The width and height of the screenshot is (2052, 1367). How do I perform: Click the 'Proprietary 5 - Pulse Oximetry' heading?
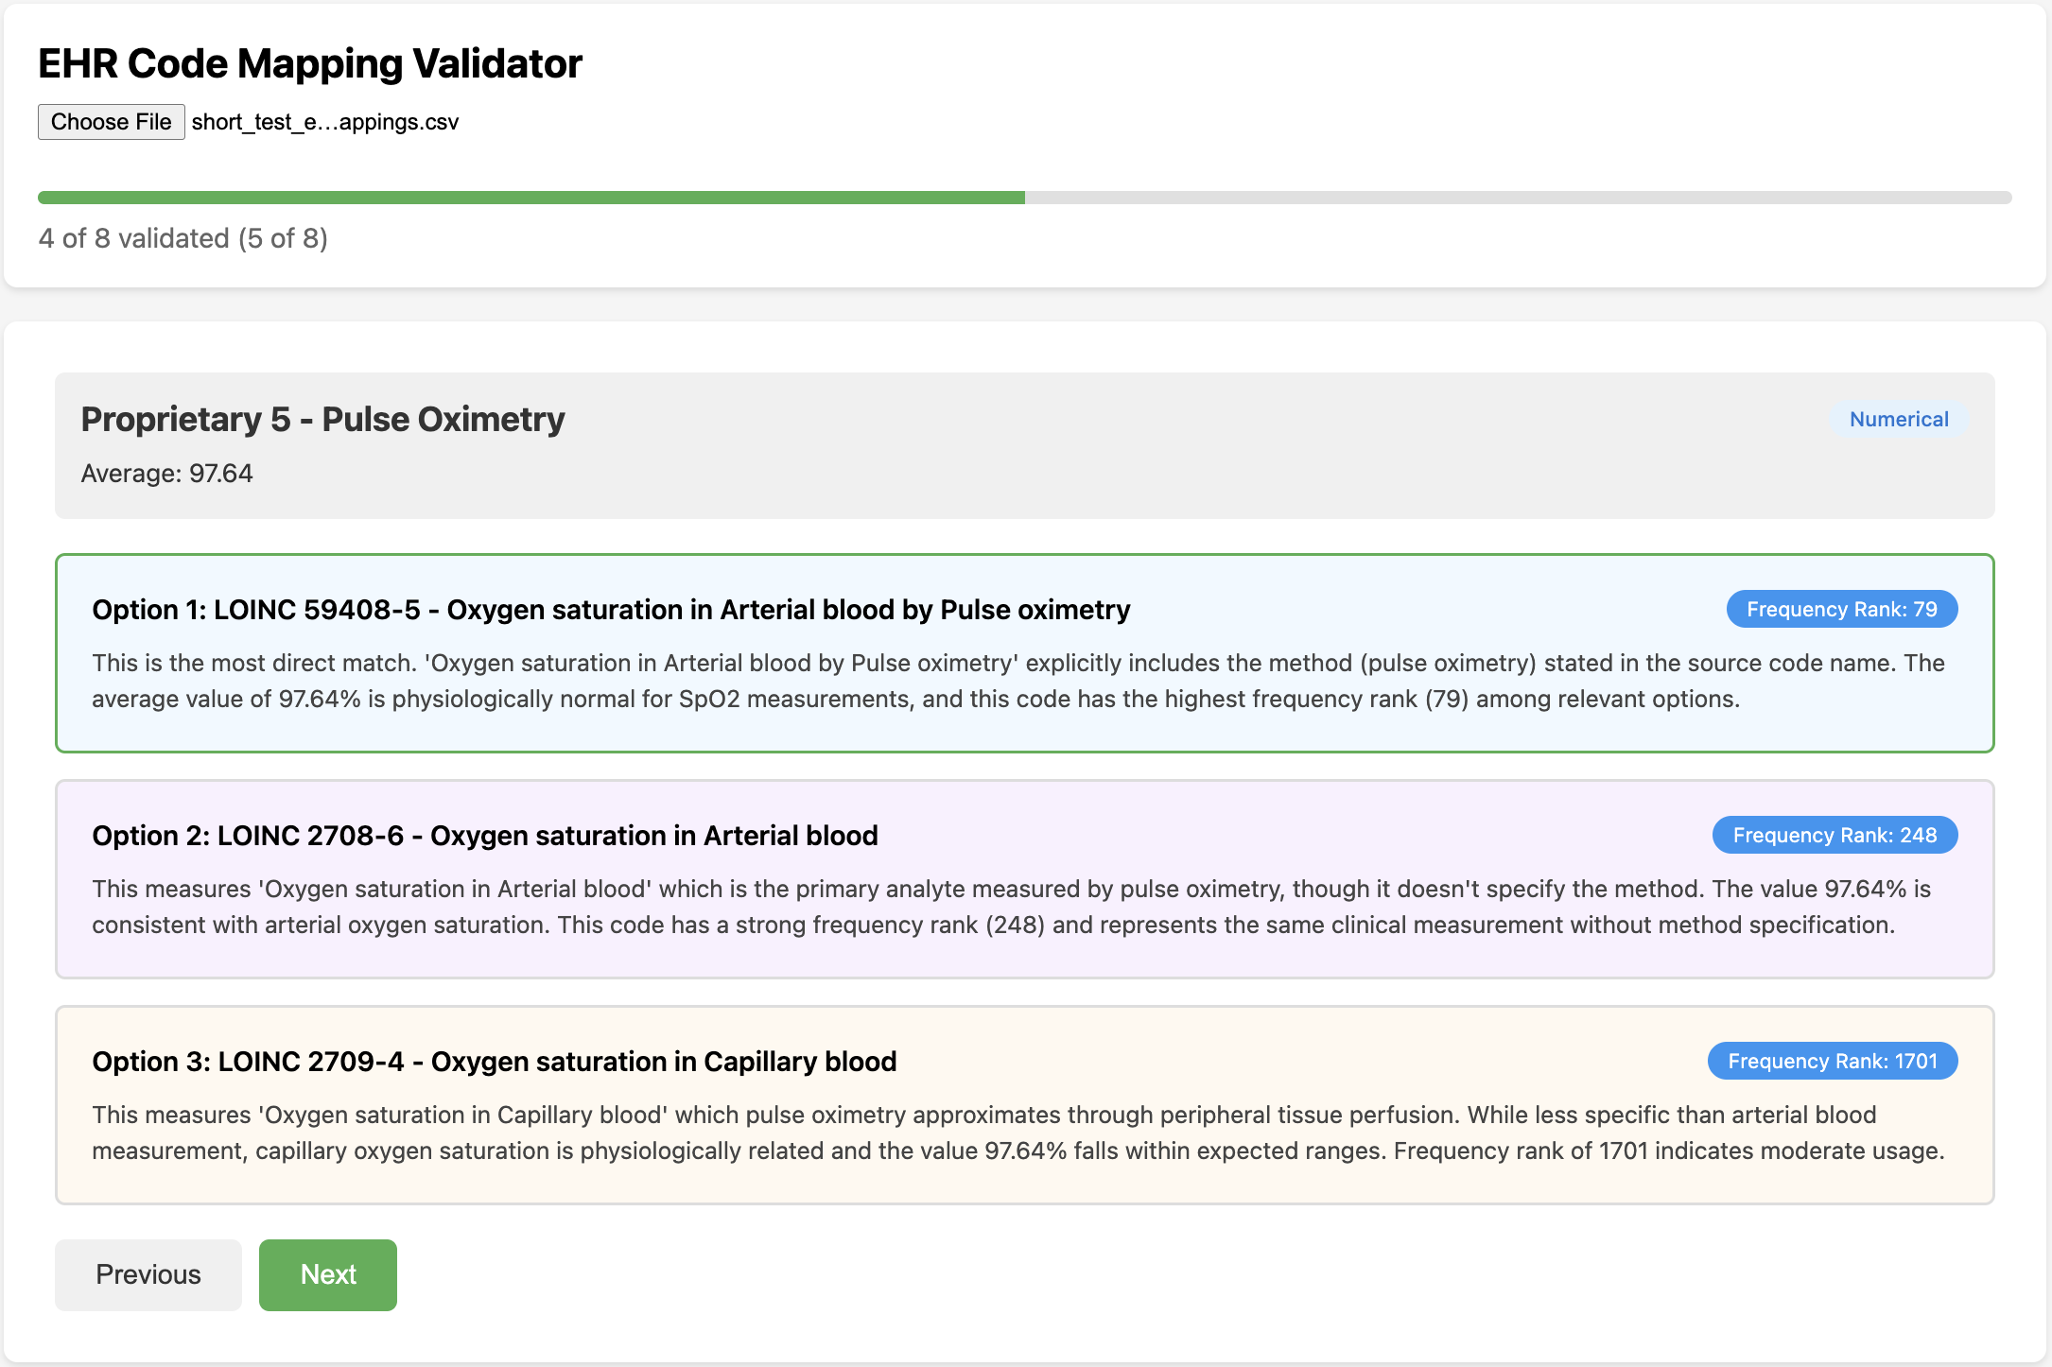322,419
